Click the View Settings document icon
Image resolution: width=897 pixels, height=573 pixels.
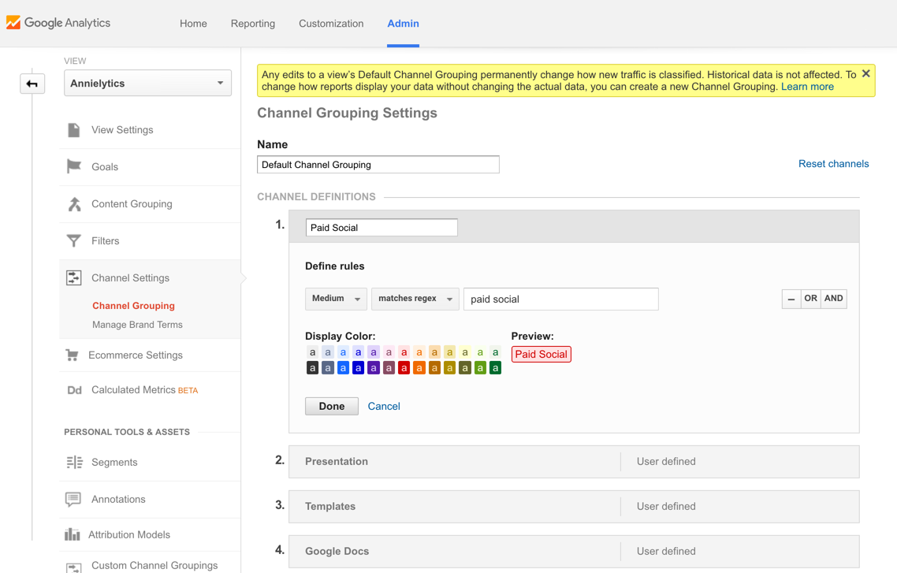74,130
